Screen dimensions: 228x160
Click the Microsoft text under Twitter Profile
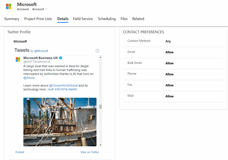pyautogui.click(x=20, y=41)
